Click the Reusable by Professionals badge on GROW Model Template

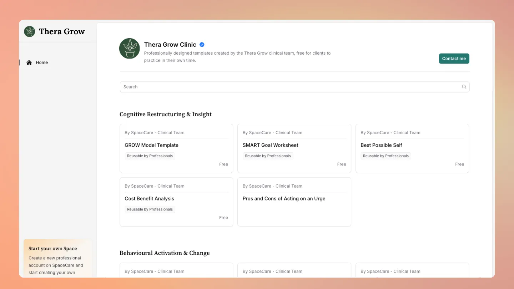150,156
